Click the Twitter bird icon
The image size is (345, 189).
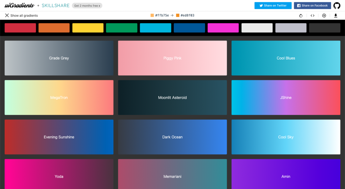point(261,6)
